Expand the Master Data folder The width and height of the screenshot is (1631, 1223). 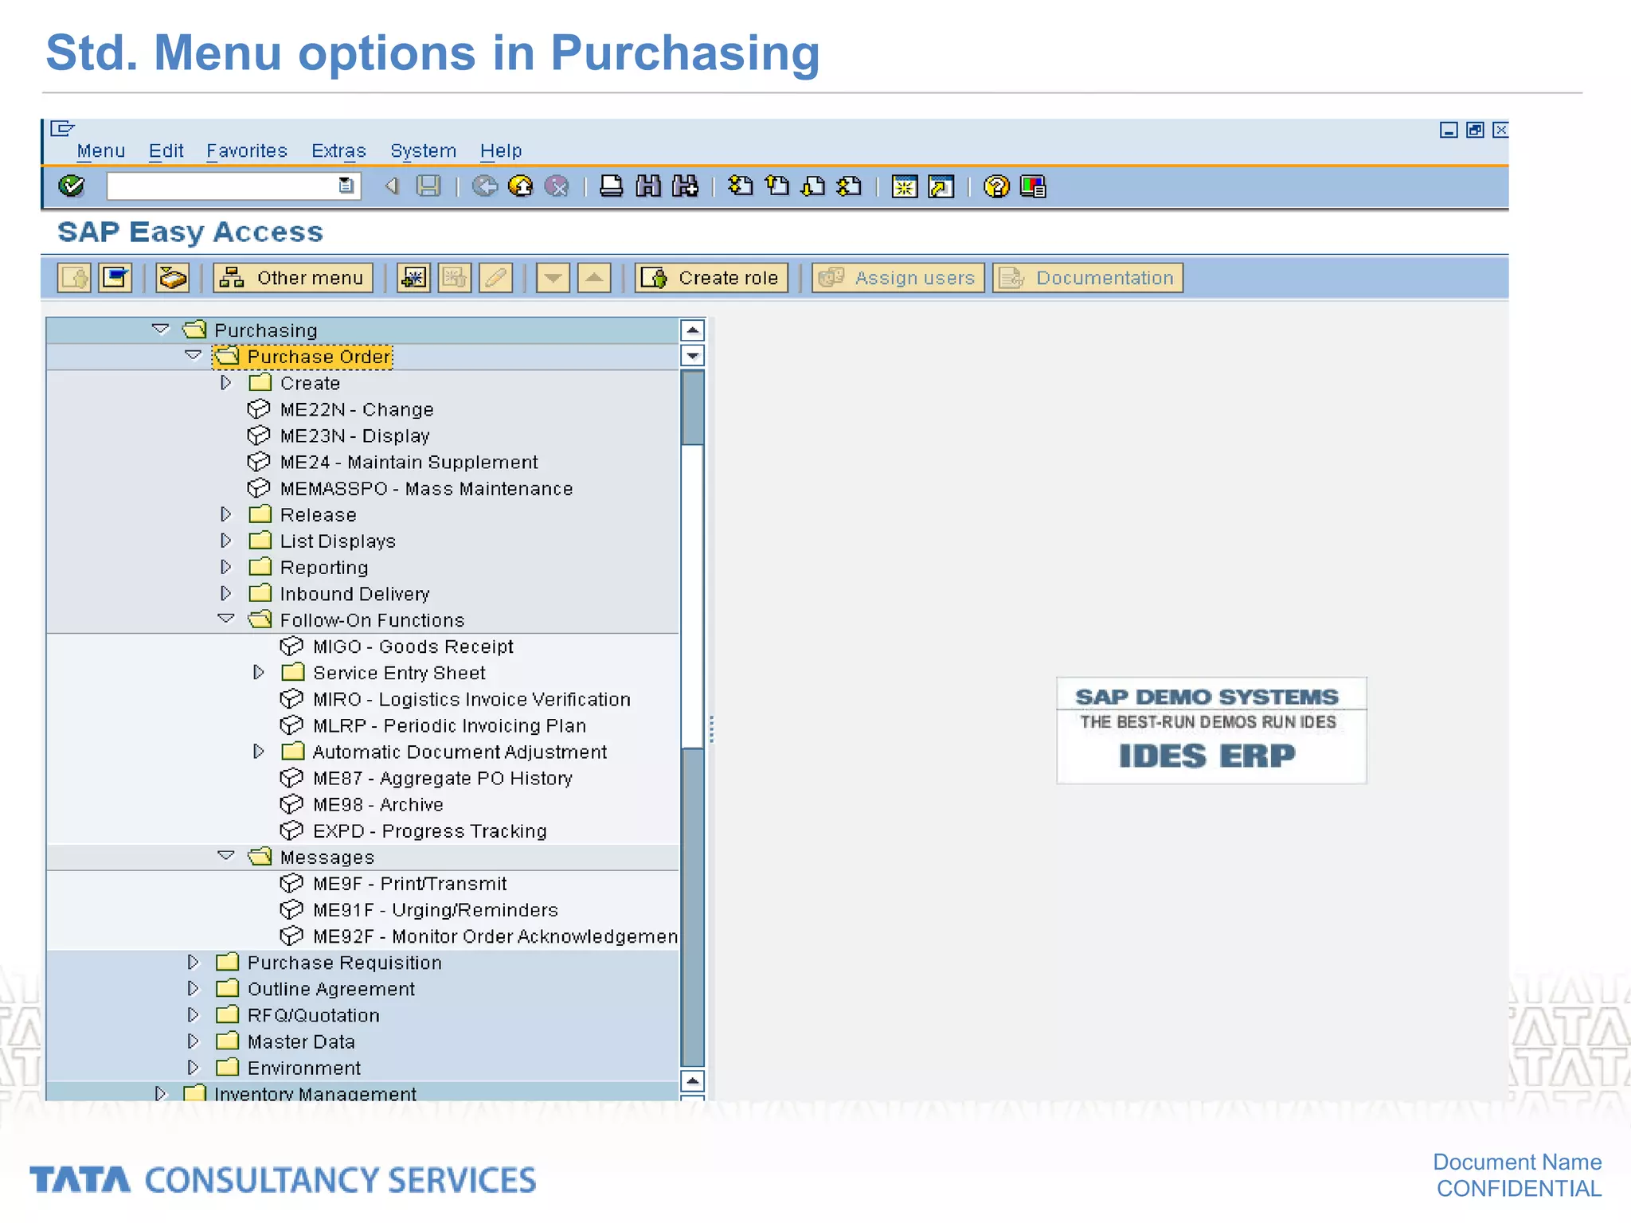click(194, 1041)
